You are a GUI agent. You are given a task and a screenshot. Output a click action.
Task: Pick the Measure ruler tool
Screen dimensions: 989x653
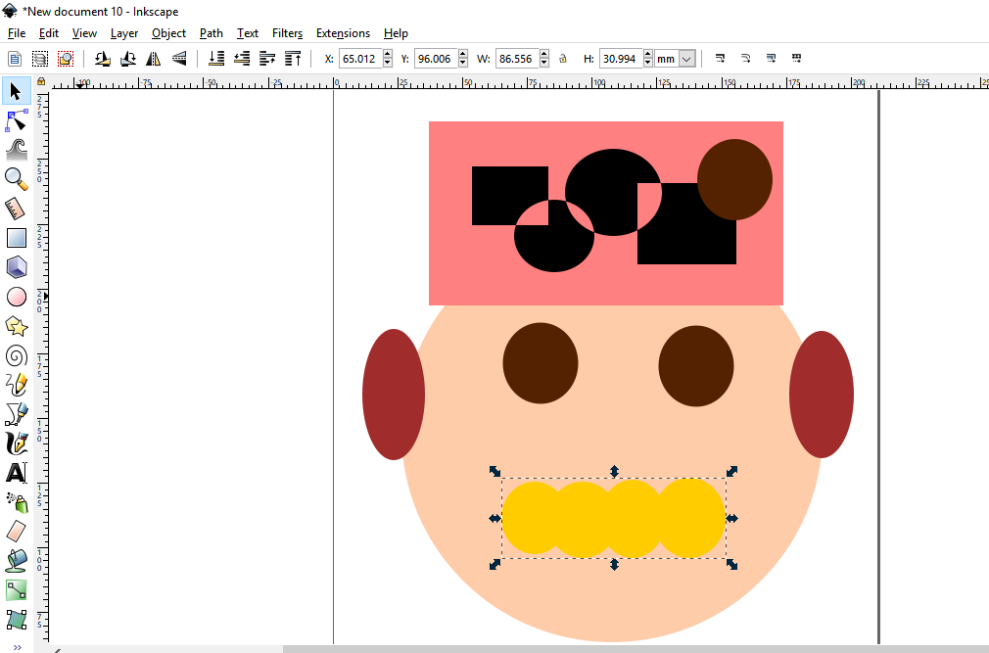(x=17, y=209)
